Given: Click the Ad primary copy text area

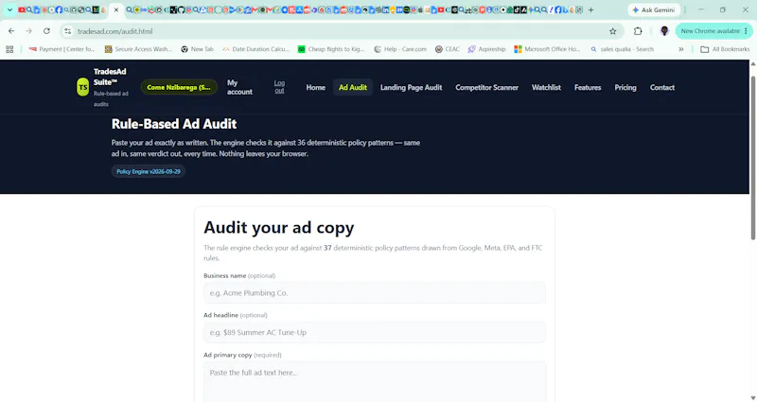Looking at the screenshot, I should (x=375, y=382).
